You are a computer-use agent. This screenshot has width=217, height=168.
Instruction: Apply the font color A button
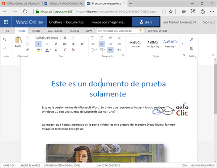coord(47,50)
